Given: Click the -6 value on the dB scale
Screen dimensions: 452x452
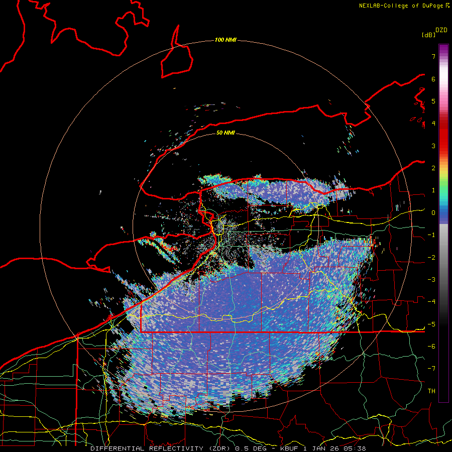Looking at the screenshot, I should pyautogui.click(x=431, y=347).
